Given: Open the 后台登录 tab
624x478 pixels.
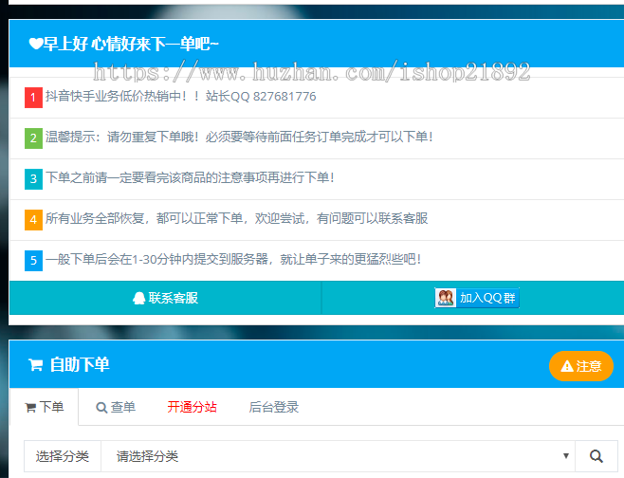Looking at the screenshot, I should pyautogui.click(x=274, y=407).
